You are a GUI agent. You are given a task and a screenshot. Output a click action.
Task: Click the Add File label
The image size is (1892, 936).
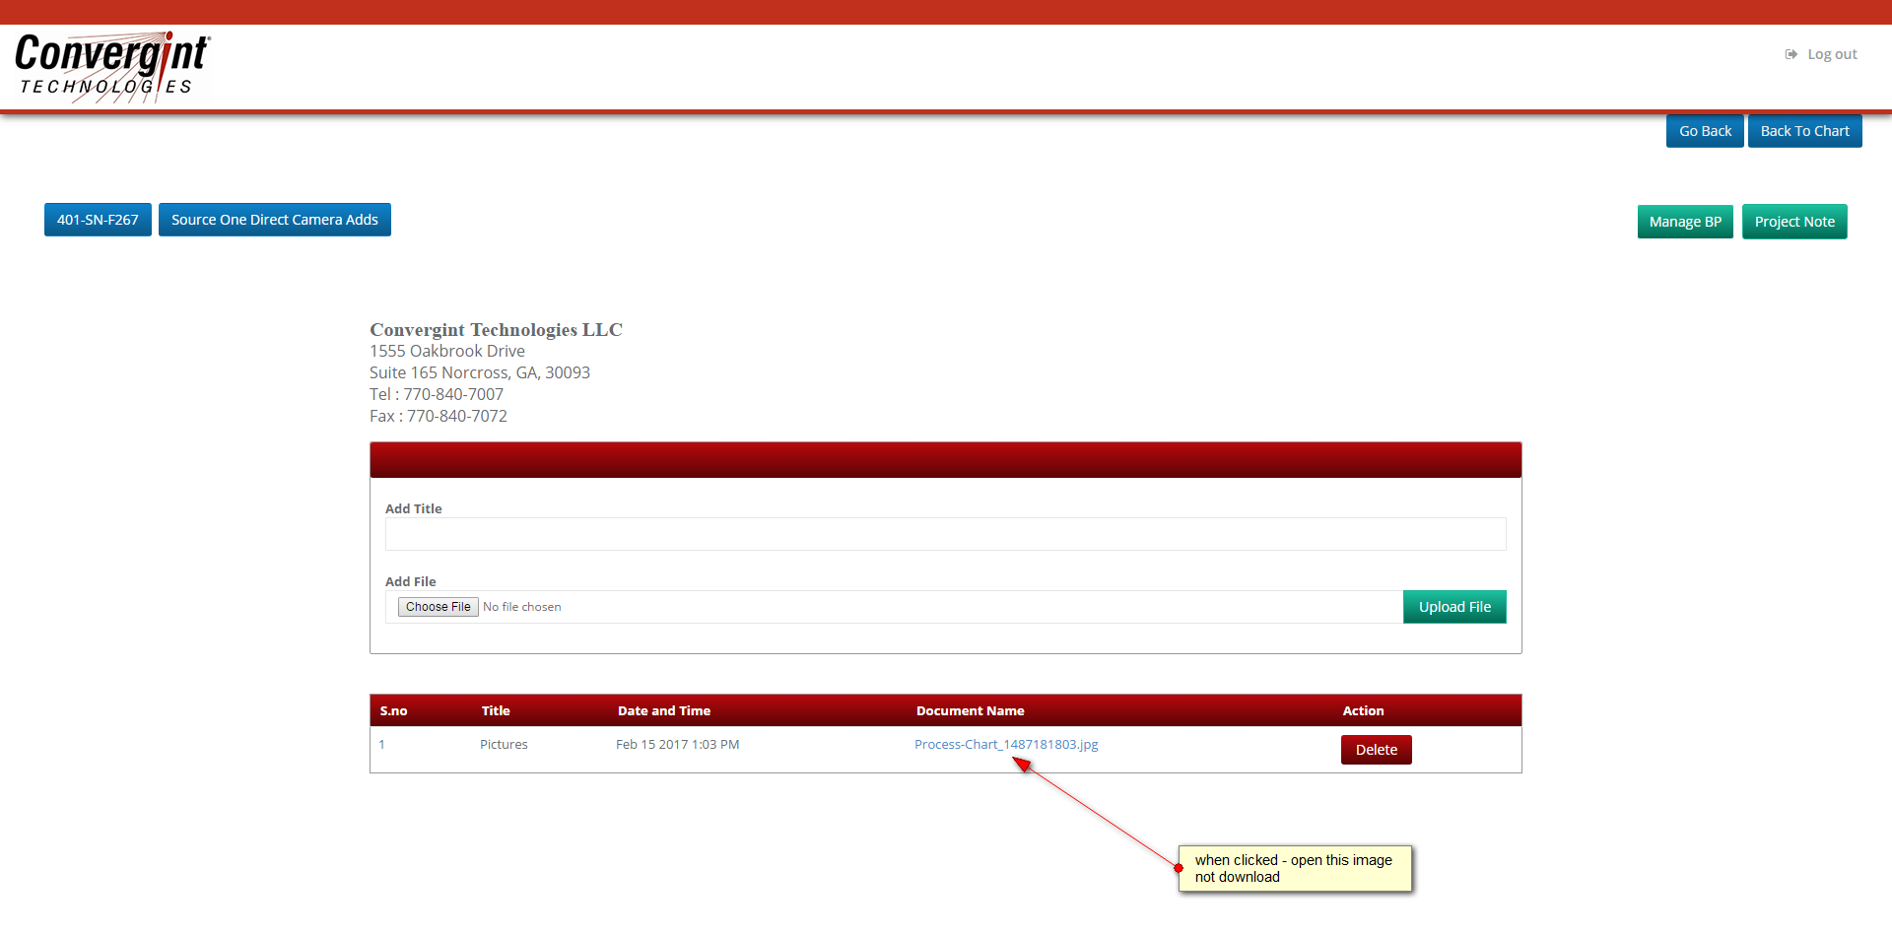click(x=411, y=581)
